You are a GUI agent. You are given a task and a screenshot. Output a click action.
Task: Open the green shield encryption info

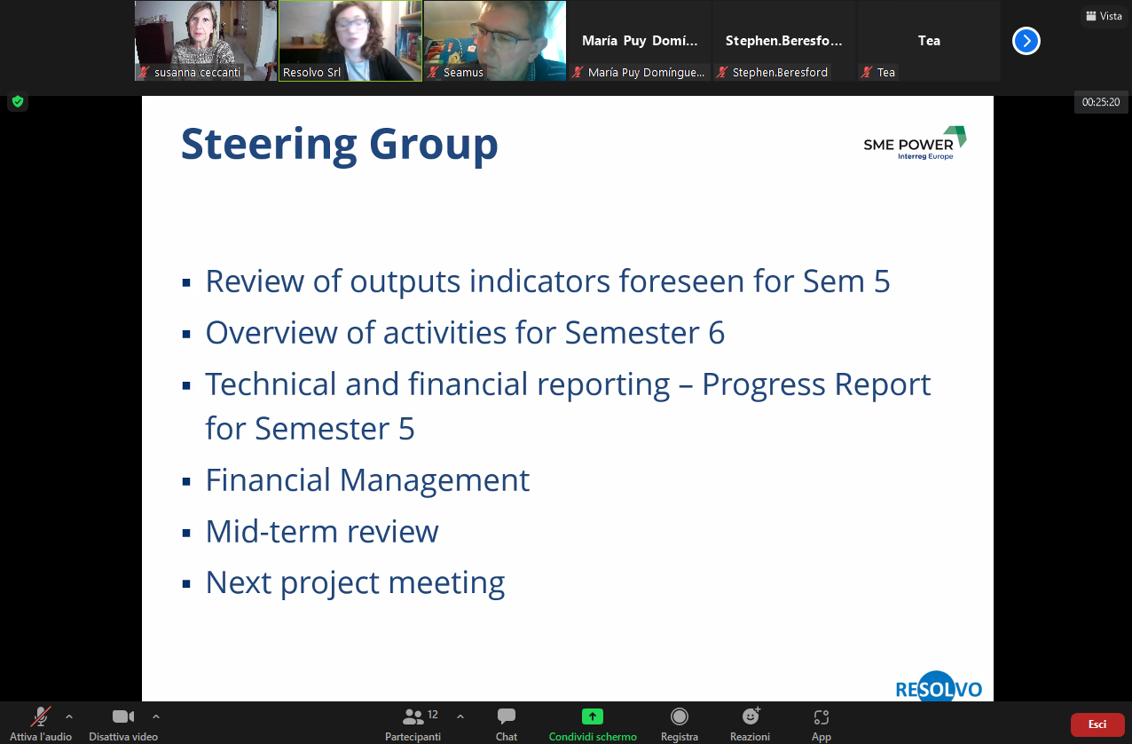[18, 101]
